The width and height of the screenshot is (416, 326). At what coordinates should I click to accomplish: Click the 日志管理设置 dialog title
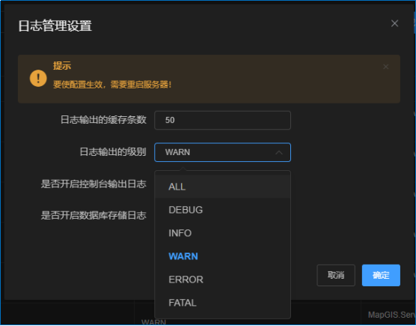coord(55,26)
